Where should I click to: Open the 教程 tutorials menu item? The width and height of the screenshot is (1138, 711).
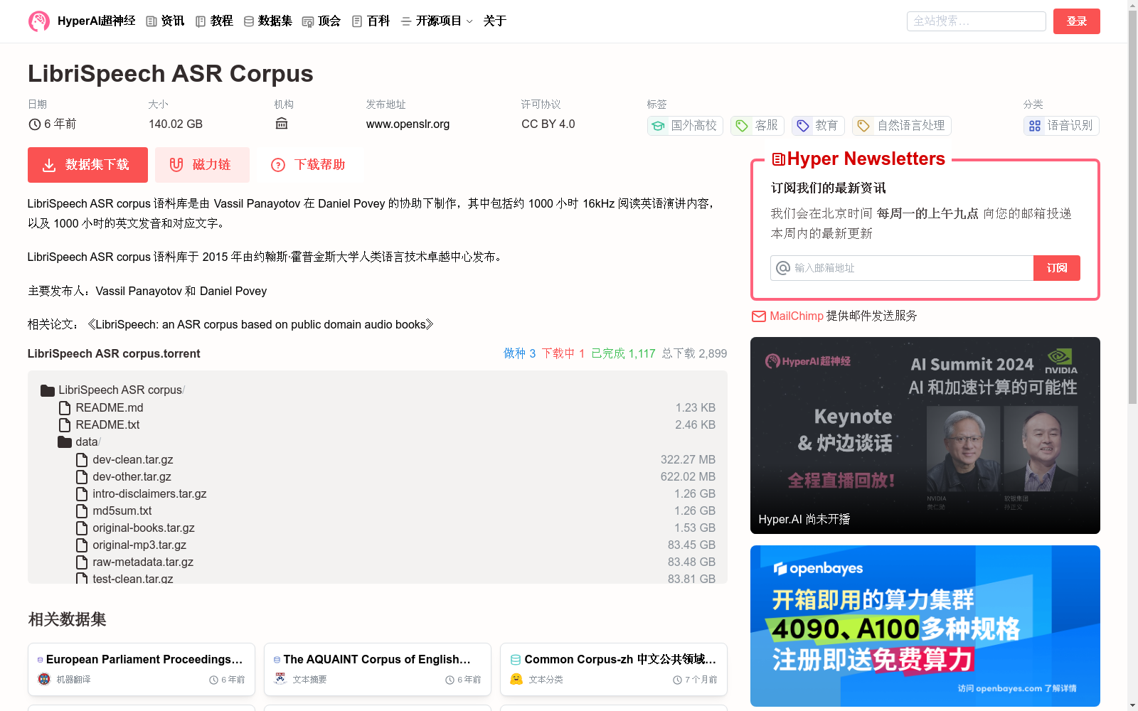(214, 21)
